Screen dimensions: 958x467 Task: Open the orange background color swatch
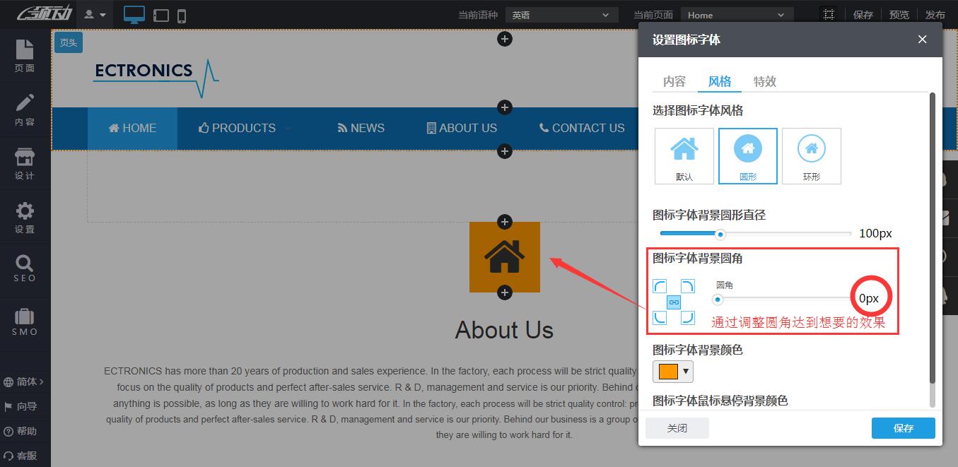coord(672,372)
